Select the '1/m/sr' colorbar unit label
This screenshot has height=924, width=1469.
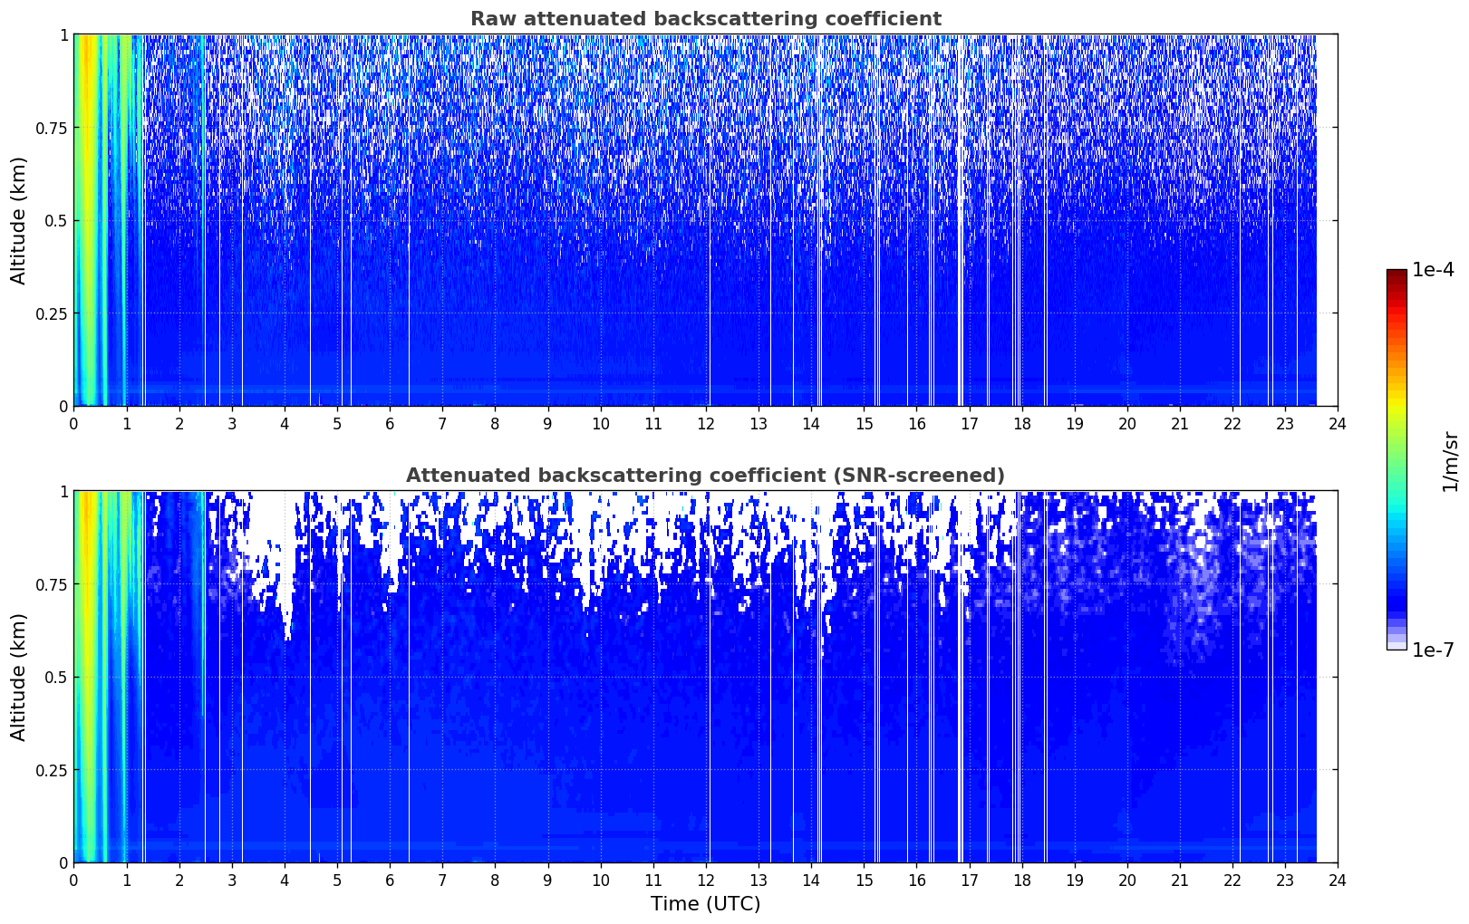point(1450,460)
